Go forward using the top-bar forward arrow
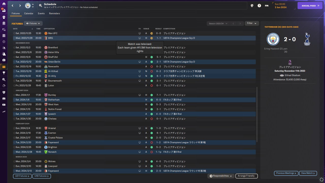The height and width of the screenshot is (183, 325). point(20,6)
